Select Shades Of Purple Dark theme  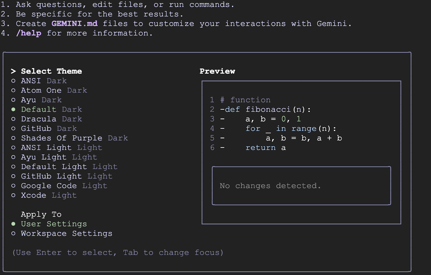click(x=74, y=138)
